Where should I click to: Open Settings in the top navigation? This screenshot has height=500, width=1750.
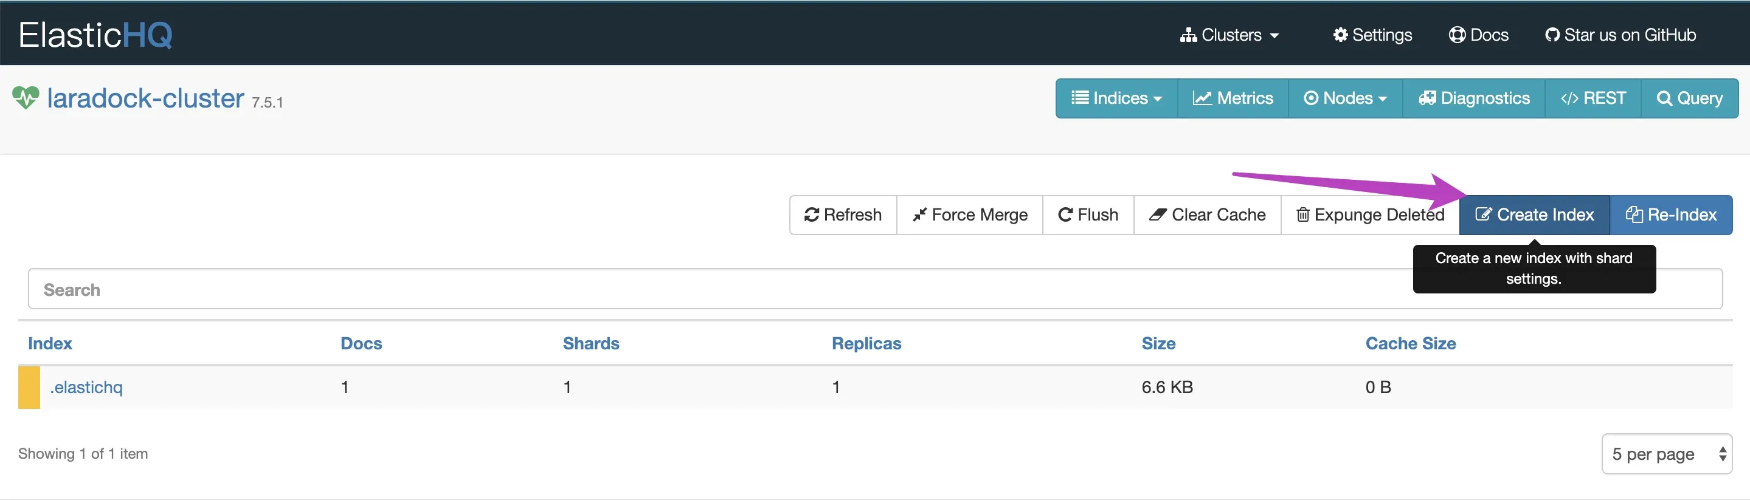tap(1372, 35)
